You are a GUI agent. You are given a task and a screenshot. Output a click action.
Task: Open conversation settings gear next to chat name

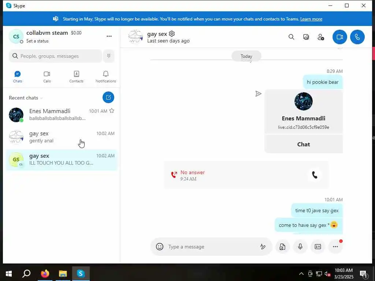click(x=172, y=34)
